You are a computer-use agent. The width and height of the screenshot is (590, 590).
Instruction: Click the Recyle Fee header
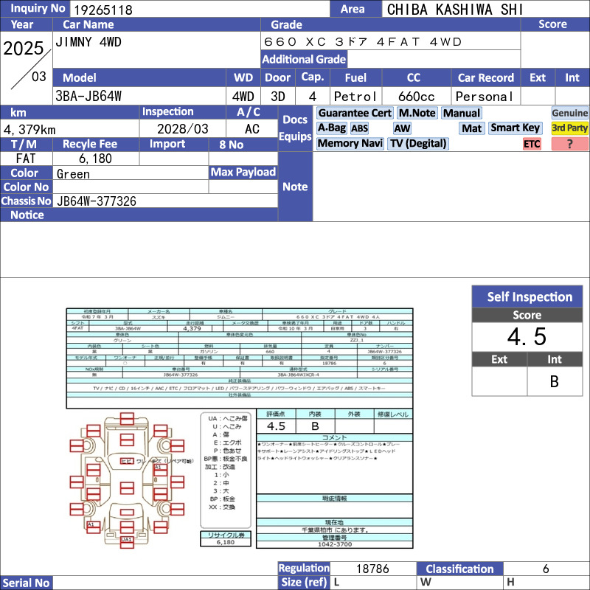coord(96,144)
